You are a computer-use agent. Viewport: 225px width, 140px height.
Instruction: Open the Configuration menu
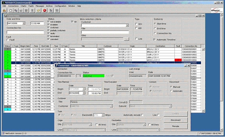60,6
